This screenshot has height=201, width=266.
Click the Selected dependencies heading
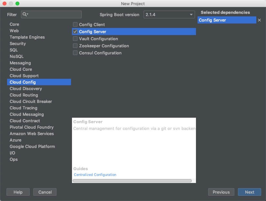pos(225,12)
